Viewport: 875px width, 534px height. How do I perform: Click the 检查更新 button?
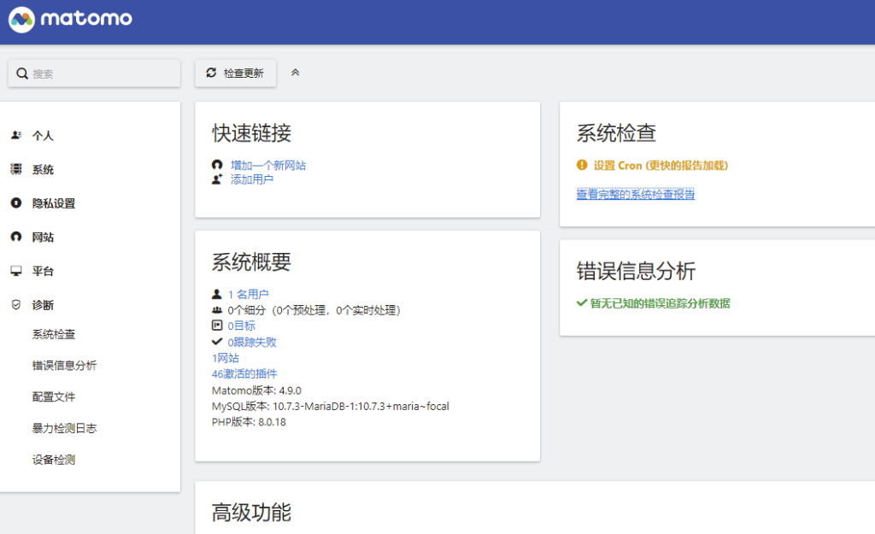236,73
